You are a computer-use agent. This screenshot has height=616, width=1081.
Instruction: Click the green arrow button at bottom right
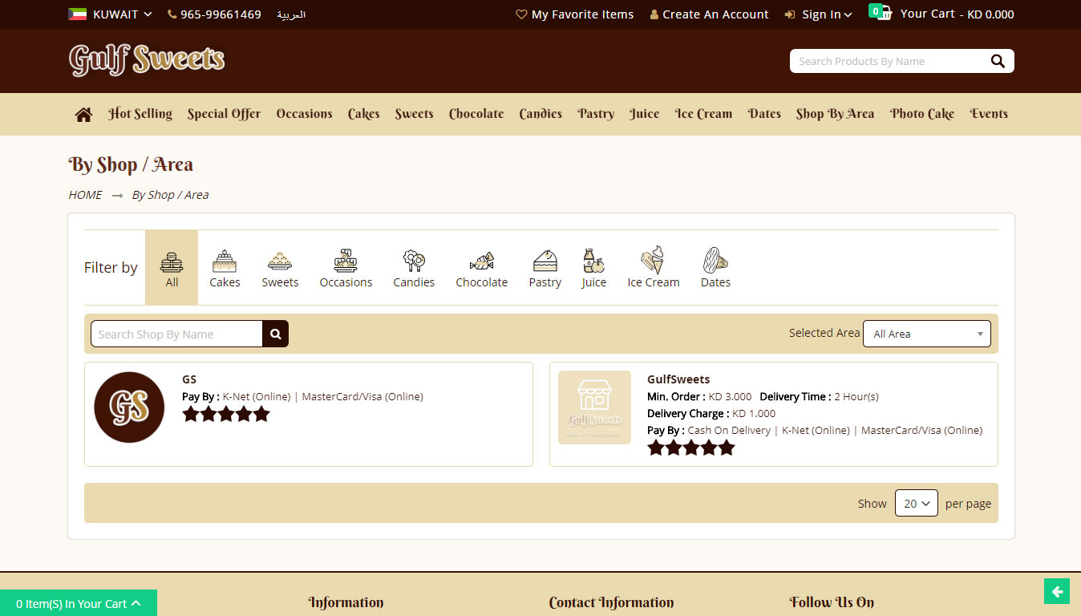point(1057,592)
